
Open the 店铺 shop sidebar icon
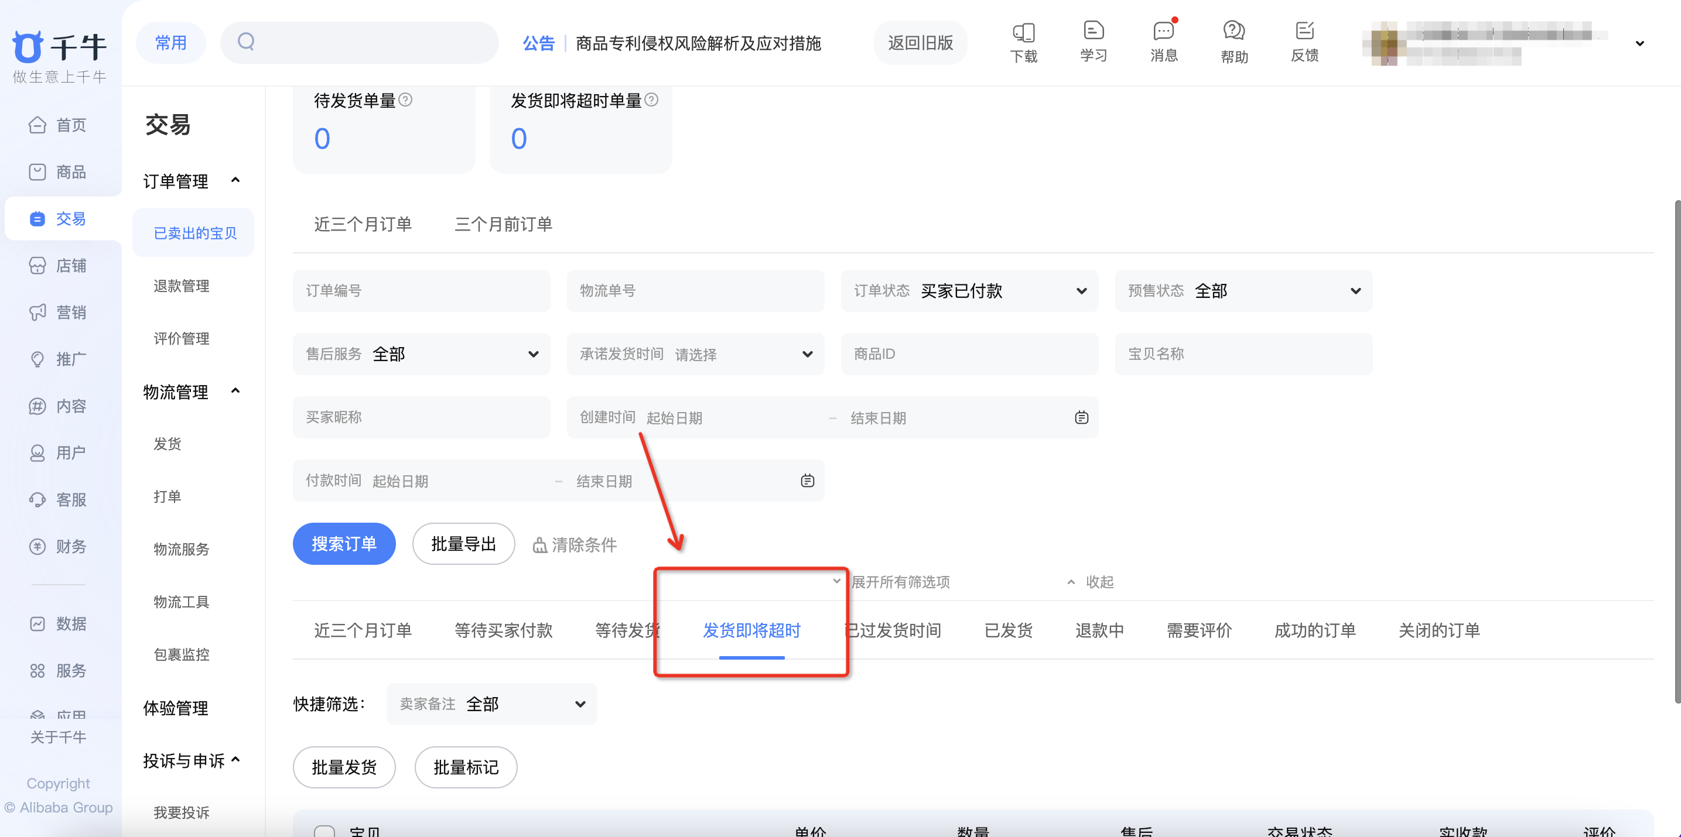pos(37,265)
